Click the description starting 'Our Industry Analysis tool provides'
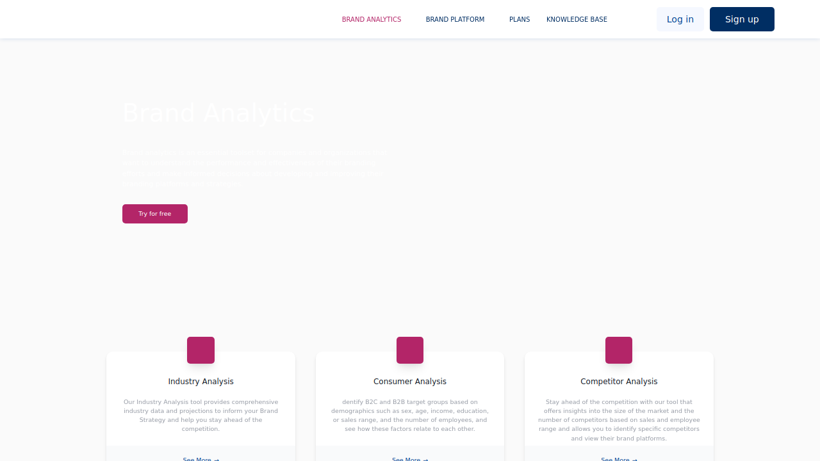This screenshot has height=461, width=820. [201, 416]
